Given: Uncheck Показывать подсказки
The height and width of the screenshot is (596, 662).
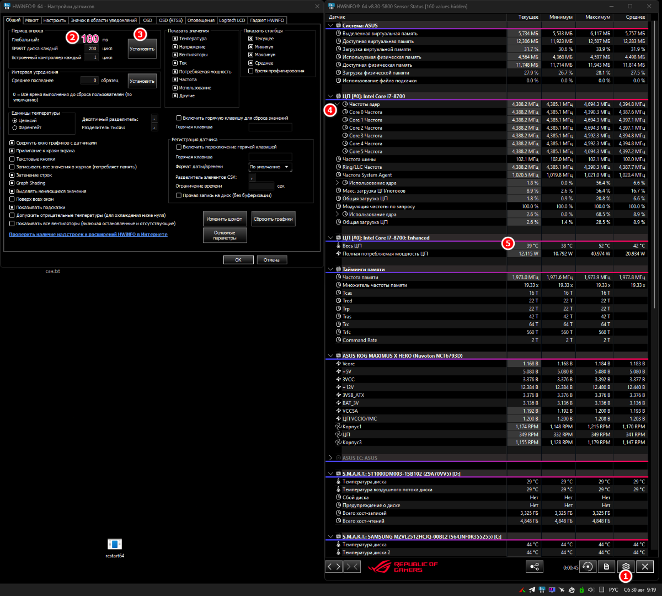Looking at the screenshot, I should click(x=12, y=207).
